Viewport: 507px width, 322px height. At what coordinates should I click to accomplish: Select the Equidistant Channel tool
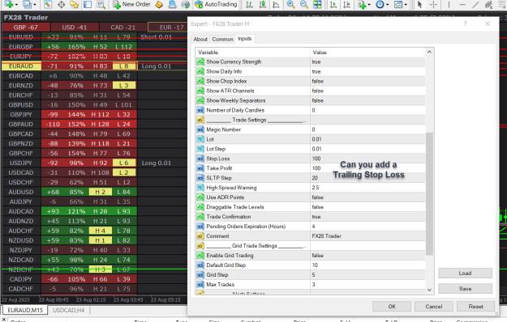[x=489, y=4]
